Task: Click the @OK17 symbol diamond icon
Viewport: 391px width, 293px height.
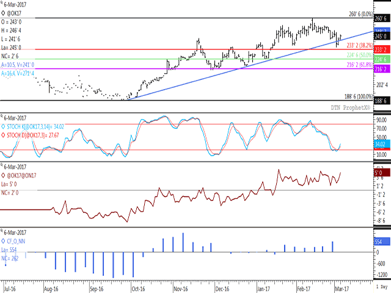Action: point(3,13)
